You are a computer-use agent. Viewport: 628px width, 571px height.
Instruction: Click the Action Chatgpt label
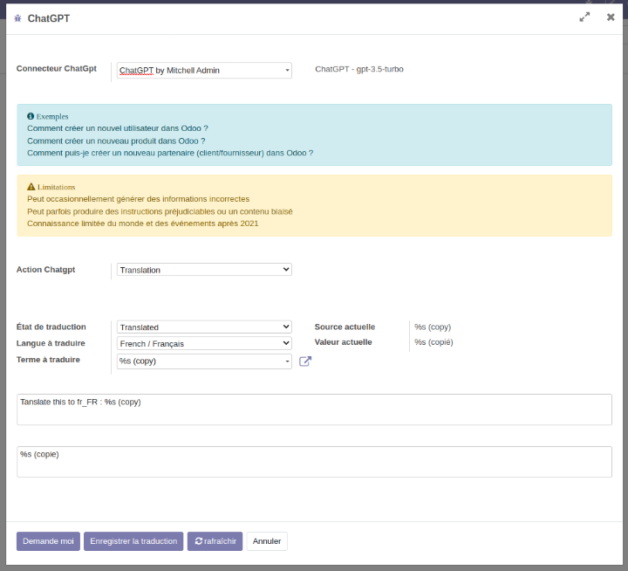[45, 270]
